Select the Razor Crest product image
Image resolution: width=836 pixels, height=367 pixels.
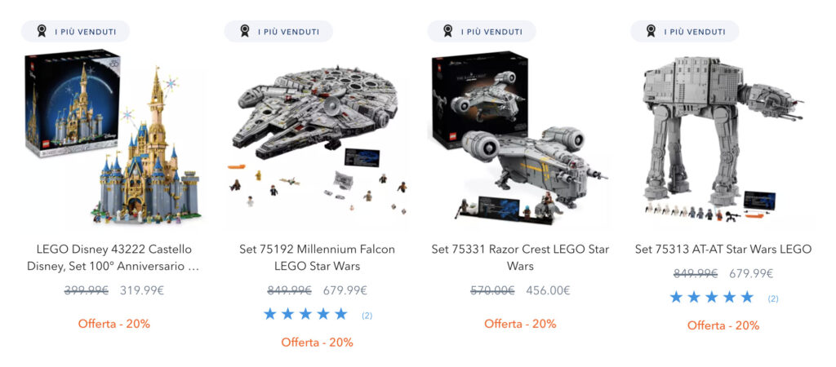point(520,138)
